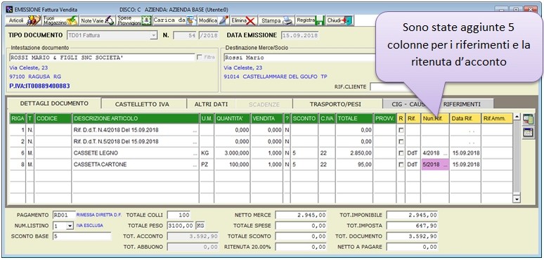Click the application icon in the title bar
Image resolution: width=544 pixels, height=260 pixels.
click(x=9, y=9)
